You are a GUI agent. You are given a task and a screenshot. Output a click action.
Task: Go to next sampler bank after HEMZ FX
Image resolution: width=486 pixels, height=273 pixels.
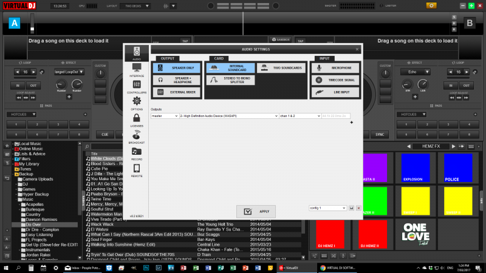(453, 146)
